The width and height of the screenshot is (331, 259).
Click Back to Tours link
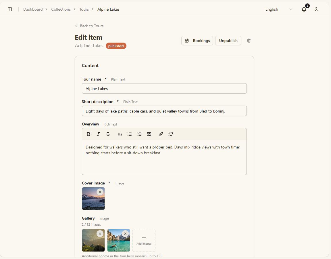coord(89,26)
